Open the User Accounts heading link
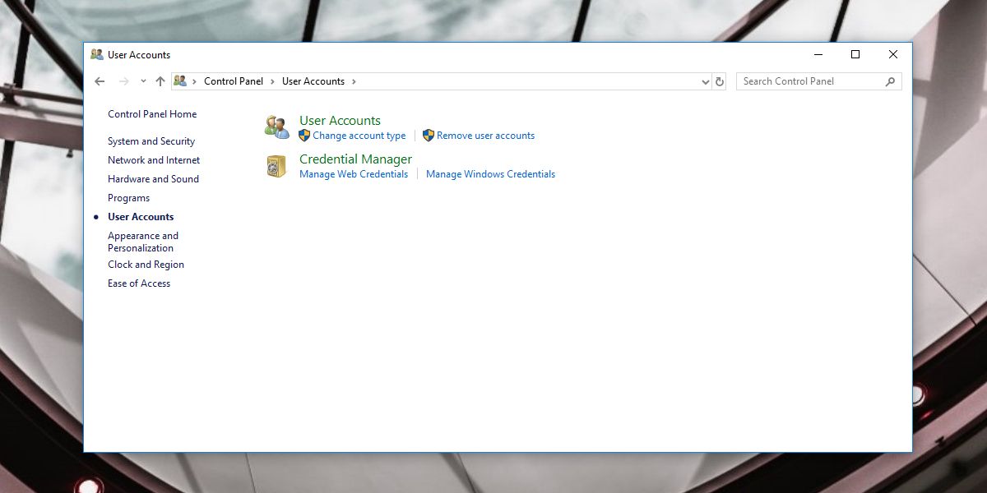987x493 pixels. (x=340, y=121)
